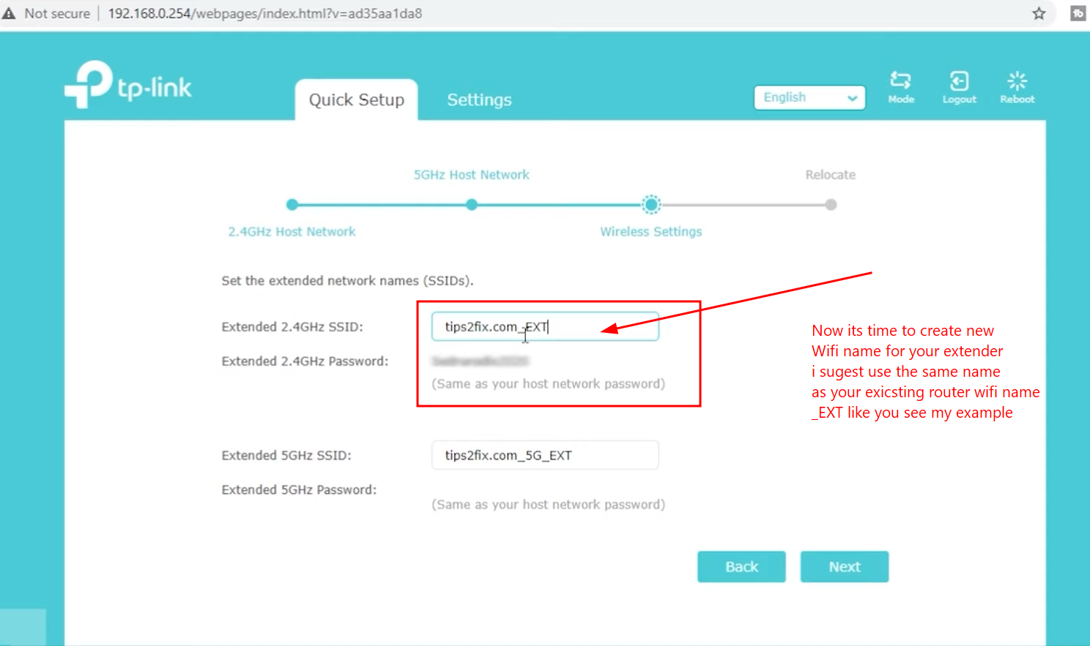The width and height of the screenshot is (1090, 646).
Task: Click the Reboot icon
Action: click(1017, 81)
